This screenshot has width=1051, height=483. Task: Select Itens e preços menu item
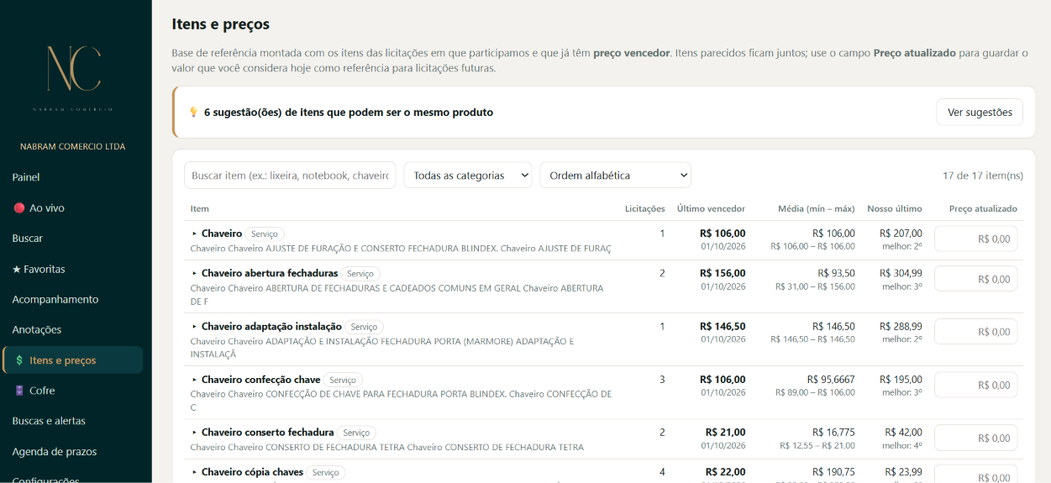72,360
